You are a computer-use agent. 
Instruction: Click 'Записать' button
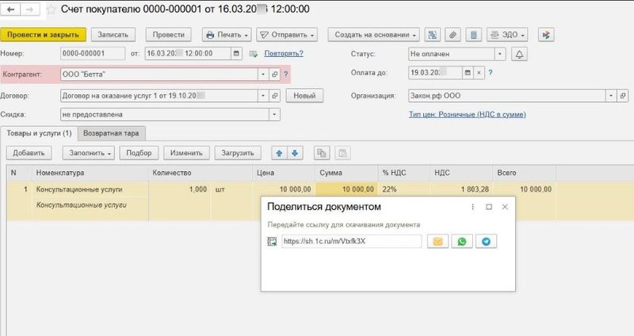pos(113,35)
